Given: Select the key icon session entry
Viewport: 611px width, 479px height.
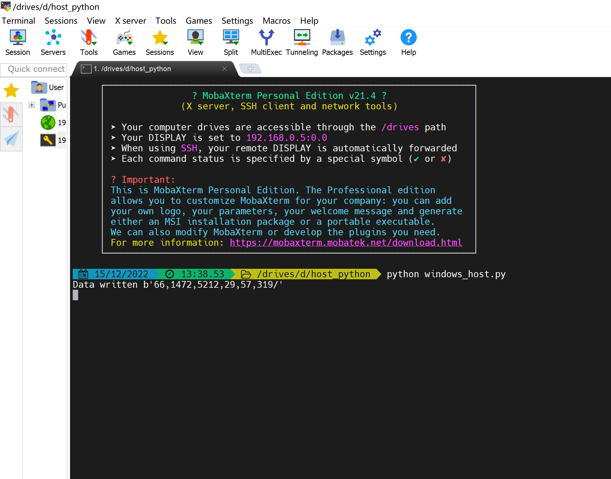Looking at the screenshot, I should 48,140.
